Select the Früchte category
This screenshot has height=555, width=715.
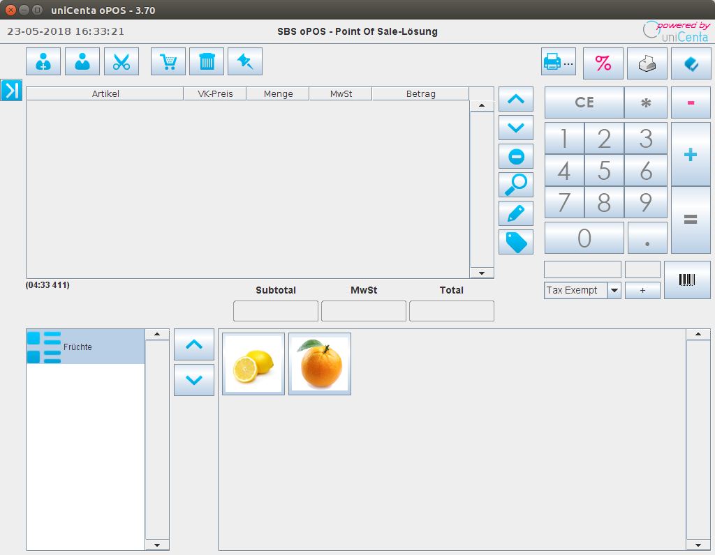pos(85,347)
